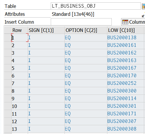Image resolution: width=145 pixels, height=134 pixels.
Task: Select row 7 using its row selector
Action: (x=8, y=83)
